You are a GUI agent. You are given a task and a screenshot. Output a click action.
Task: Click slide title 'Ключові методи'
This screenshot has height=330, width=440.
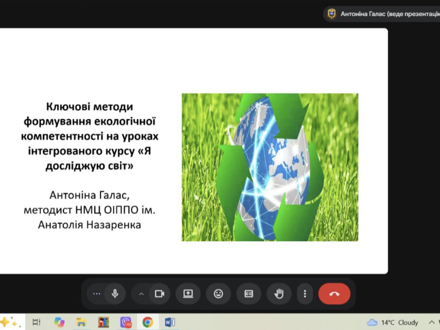[90, 107]
